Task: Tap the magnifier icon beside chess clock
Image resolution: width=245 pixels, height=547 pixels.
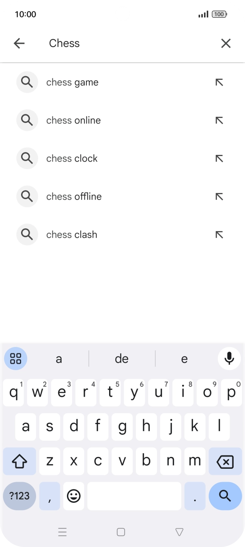Action: [x=27, y=158]
